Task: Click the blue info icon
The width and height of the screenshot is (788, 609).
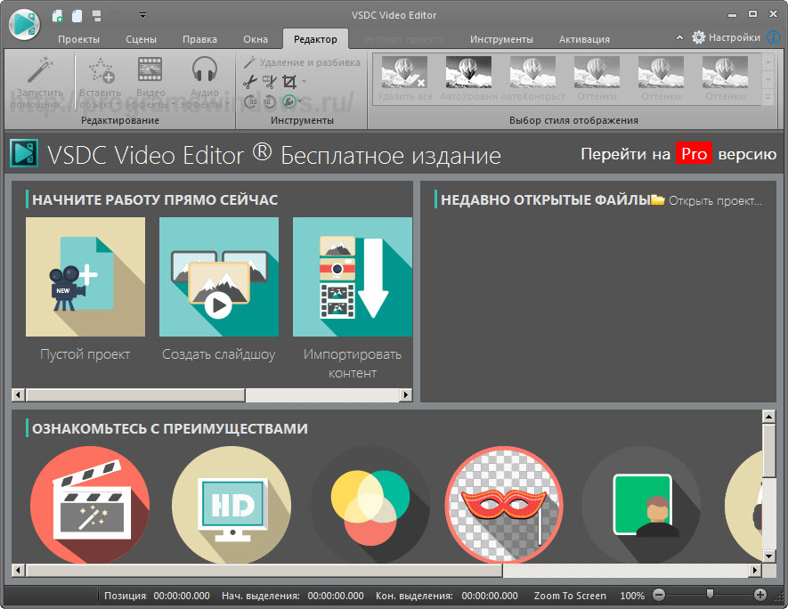Action: [774, 37]
